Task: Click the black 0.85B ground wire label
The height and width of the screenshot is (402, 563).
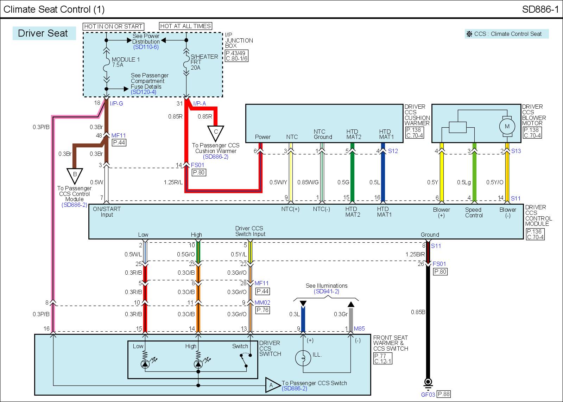Action: click(418, 312)
